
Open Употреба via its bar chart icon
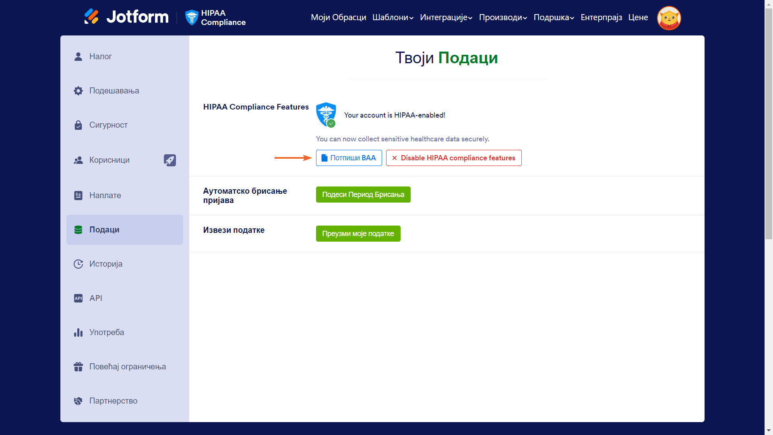pos(78,332)
